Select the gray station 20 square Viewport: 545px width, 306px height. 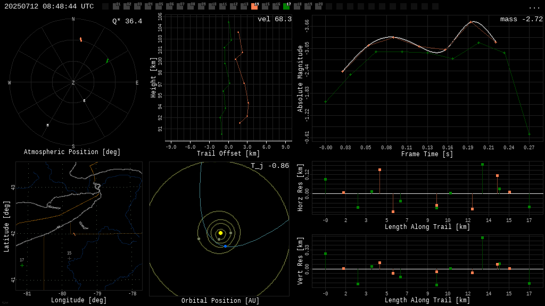318,6
